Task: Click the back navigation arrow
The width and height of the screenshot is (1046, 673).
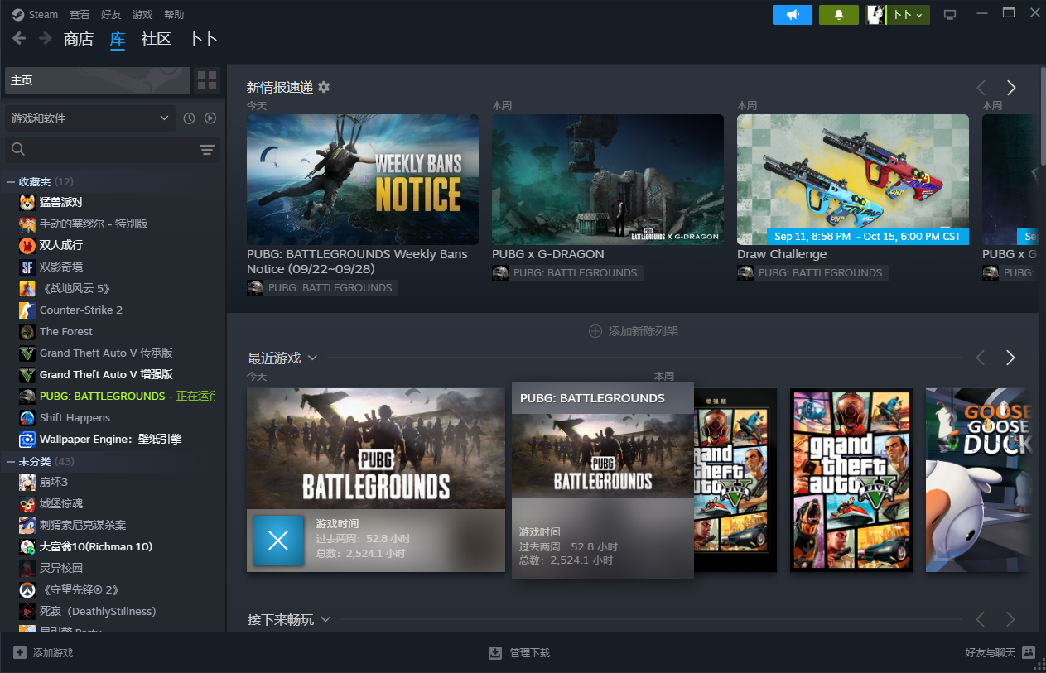Action: pos(20,38)
